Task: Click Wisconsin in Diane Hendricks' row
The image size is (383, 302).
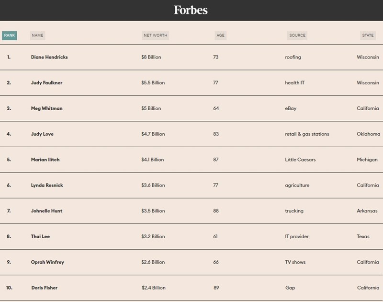Action: click(368, 57)
